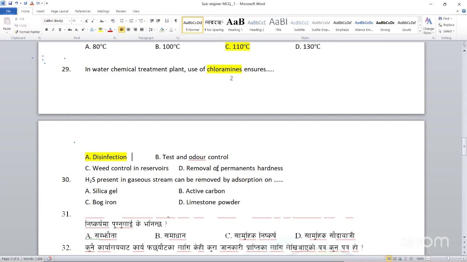Apply a multilevel list
Viewport: 467px width, 262px height.
point(142,21)
